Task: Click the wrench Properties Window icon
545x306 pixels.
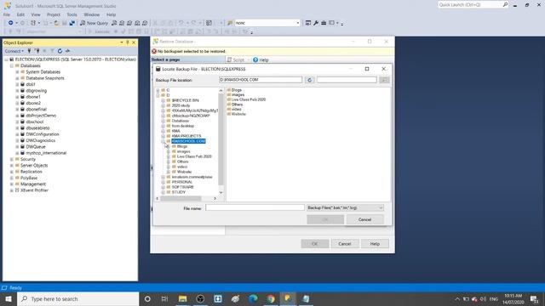Action: 316,23
